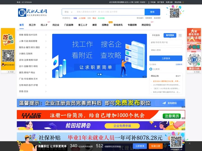202x151 pixels.
Task: Open announcement 武汉光谷小面积独立办公室
Action: (x=166, y=81)
